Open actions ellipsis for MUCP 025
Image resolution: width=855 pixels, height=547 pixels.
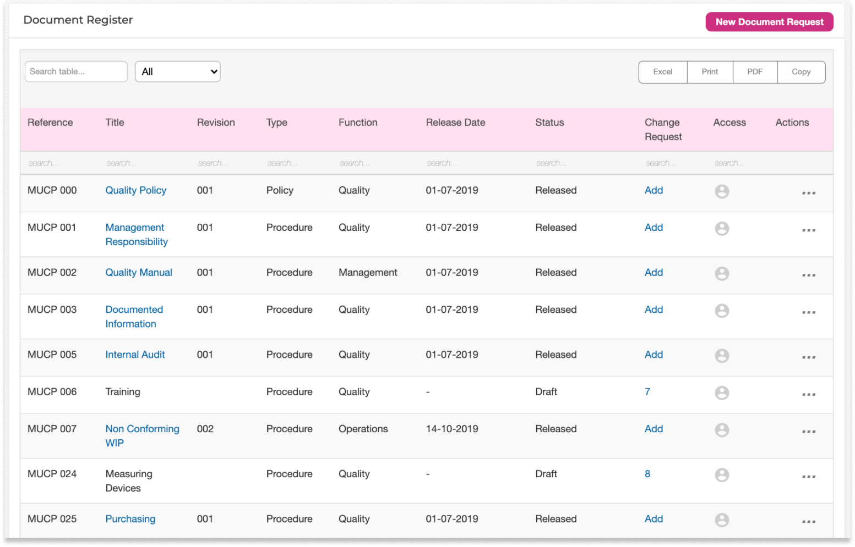(808, 522)
